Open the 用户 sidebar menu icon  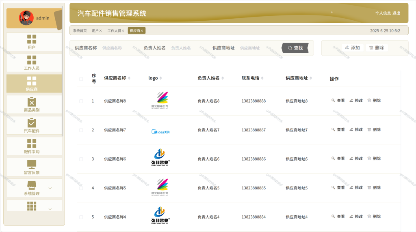[x=32, y=39]
